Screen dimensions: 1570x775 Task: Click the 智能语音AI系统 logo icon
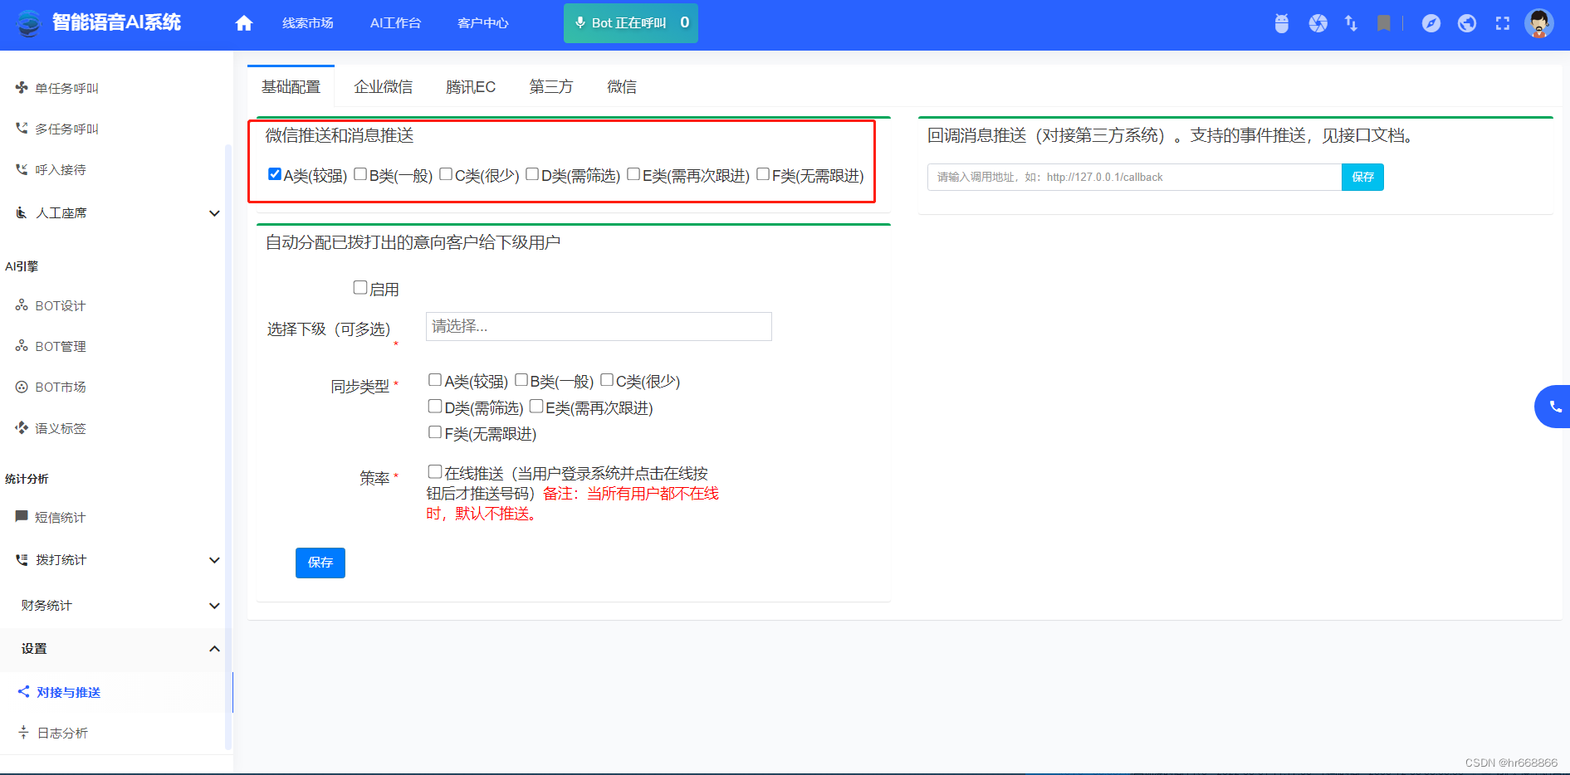click(x=28, y=23)
